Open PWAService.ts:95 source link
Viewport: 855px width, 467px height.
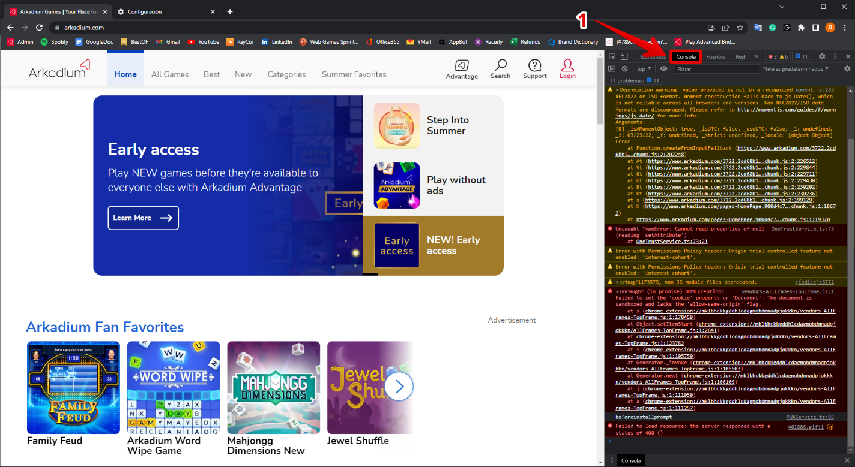tap(810, 417)
